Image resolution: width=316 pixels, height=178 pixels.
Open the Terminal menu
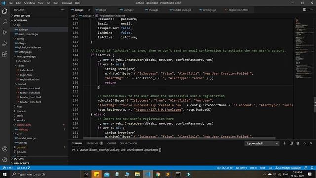pyautogui.click(x=67, y=3)
